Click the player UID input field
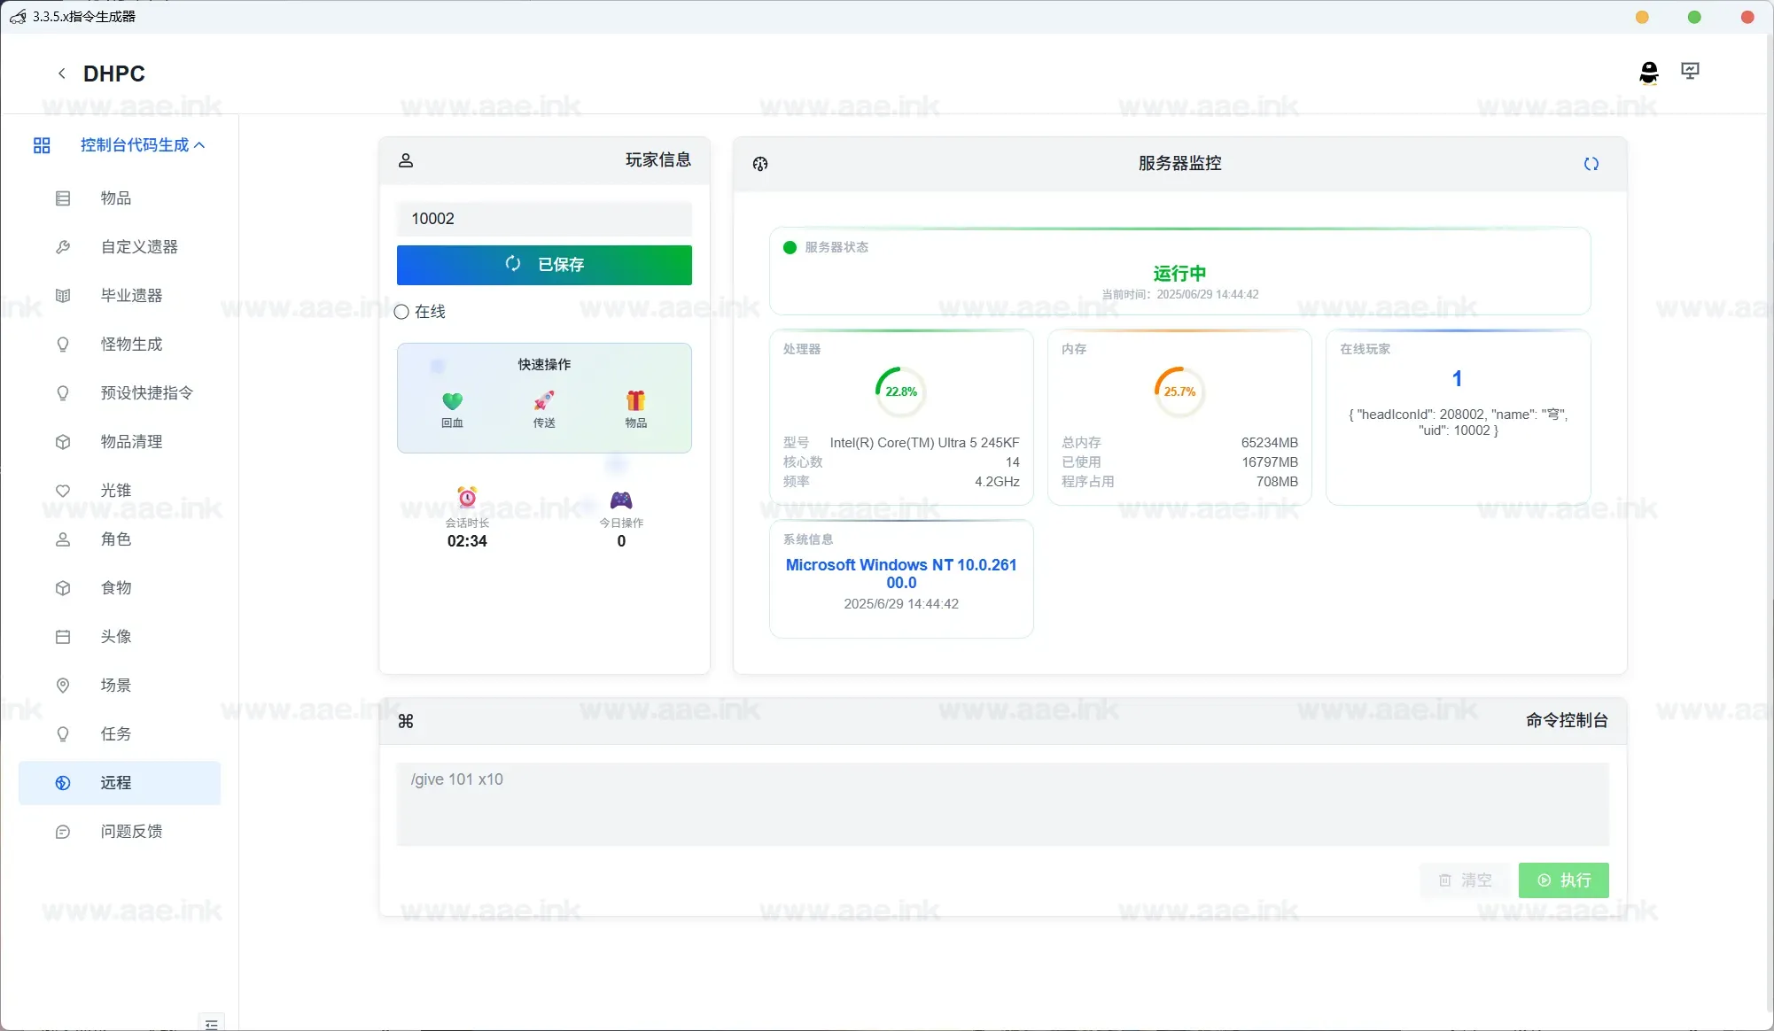This screenshot has width=1774, height=1031. pos(544,219)
